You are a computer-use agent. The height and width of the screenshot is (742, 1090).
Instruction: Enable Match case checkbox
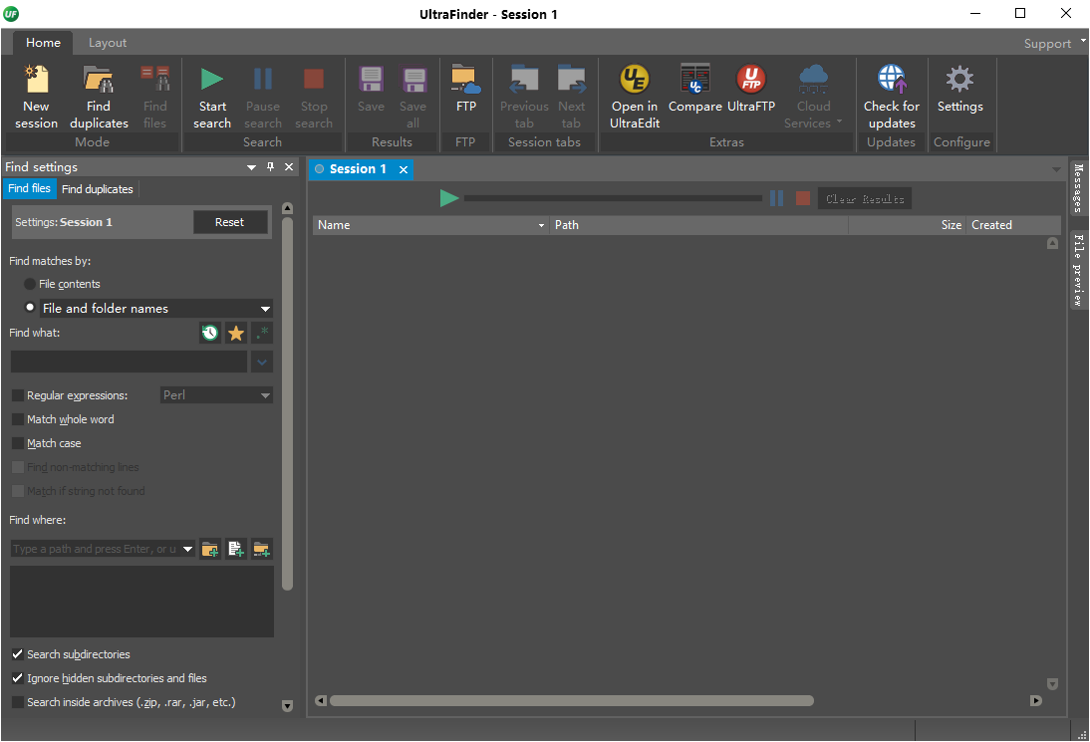pos(18,443)
